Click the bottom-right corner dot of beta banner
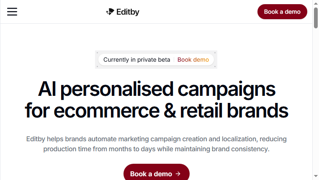319x180 pixels. coord(215,66)
